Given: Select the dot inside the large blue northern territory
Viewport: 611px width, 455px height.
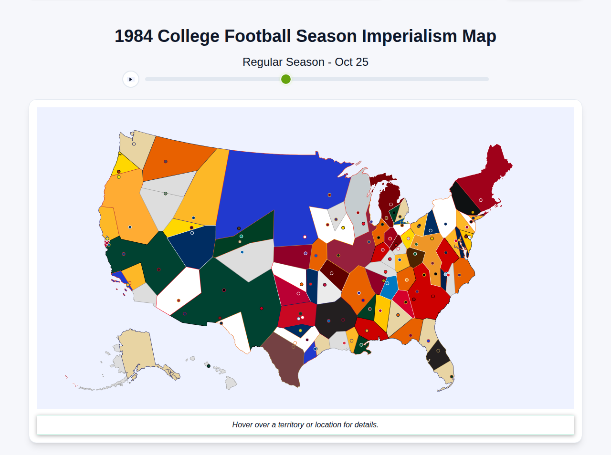Looking at the screenshot, I should click(x=329, y=195).
